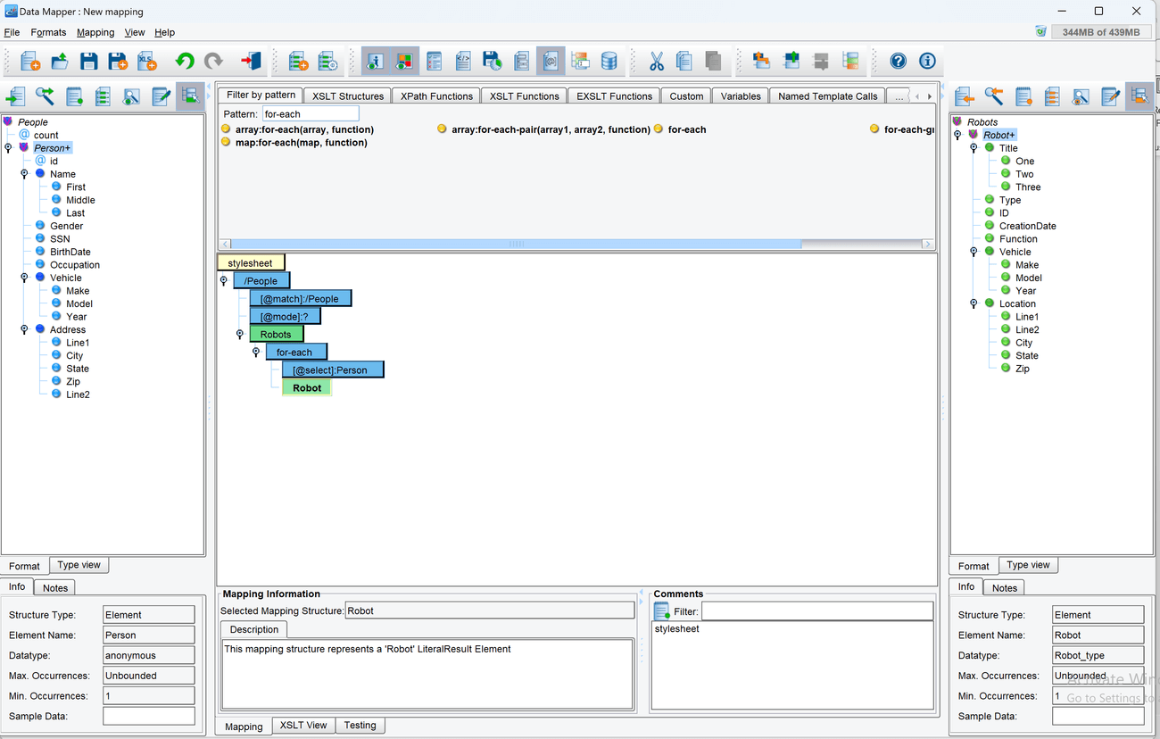
Task: Click comments document icon next to Filter
Action: click(x=662, y=611)
